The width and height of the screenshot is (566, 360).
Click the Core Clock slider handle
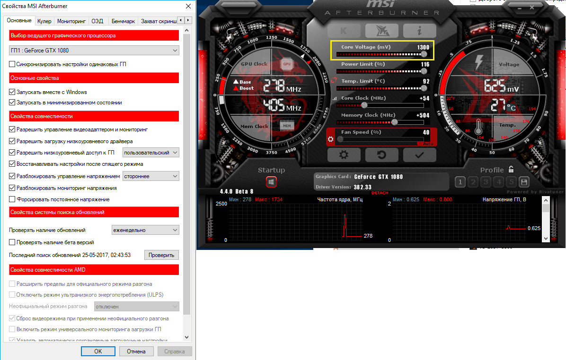[x=364, y=105]
